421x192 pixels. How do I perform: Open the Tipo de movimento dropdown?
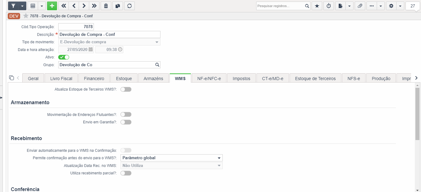point(109,42)
